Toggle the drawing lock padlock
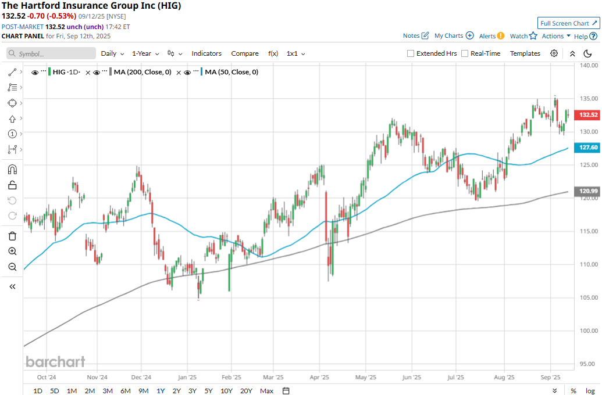This screenshot has width=602, height=395. coord(12,185)
